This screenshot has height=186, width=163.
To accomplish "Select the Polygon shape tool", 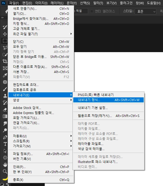I will pyautogui.click(x=5, y=158).
